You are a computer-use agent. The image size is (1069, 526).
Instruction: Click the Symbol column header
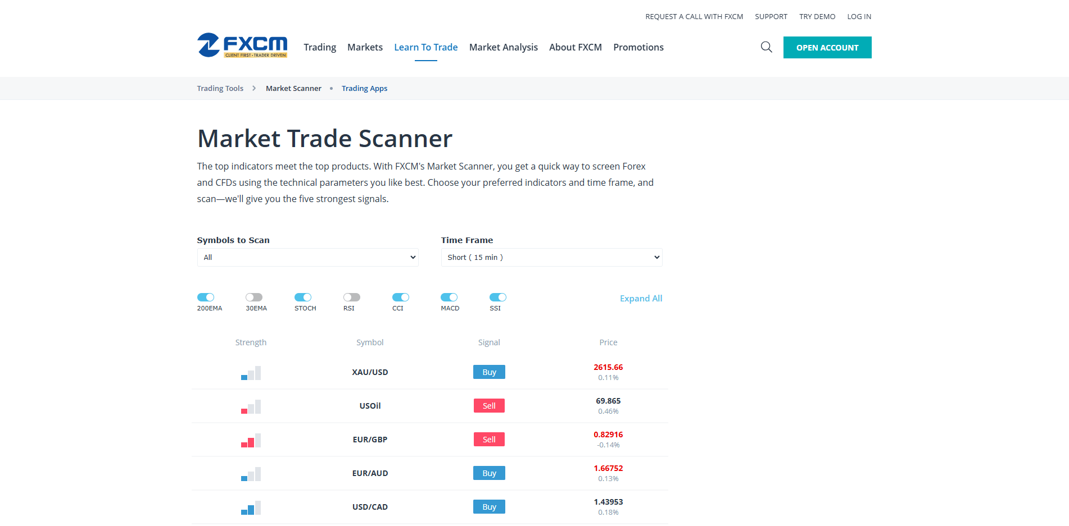tap(370, 342)
